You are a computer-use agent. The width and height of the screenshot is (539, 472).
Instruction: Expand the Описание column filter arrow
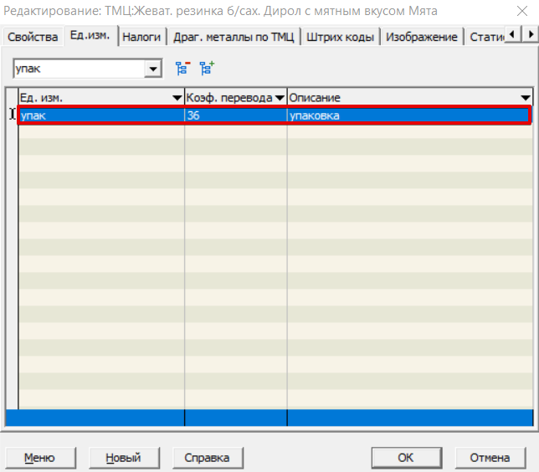(525, 98)
